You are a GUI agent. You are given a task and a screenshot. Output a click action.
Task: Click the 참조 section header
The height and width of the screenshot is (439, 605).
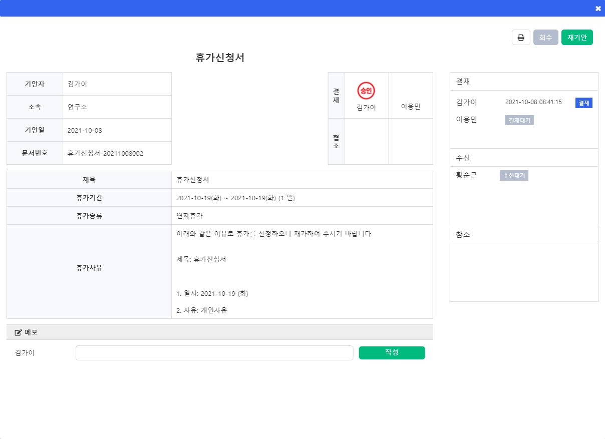[x=463, y=234]
